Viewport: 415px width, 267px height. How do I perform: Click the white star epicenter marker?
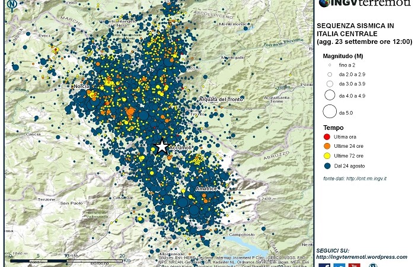coord(161,146)
